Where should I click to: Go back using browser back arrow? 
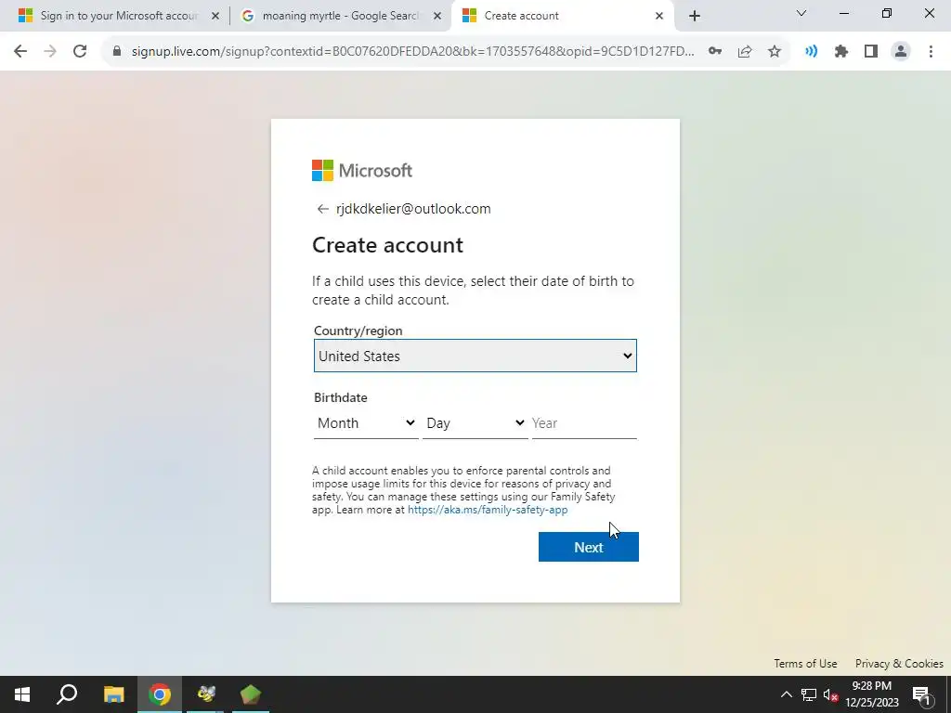(20, 52)
